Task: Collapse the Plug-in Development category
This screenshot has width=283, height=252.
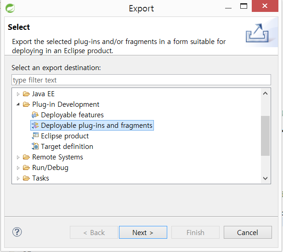Action: [18, 104]
